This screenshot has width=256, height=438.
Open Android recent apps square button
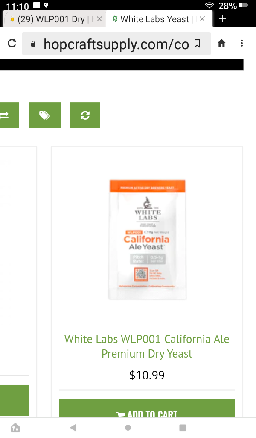pos(183,428)
